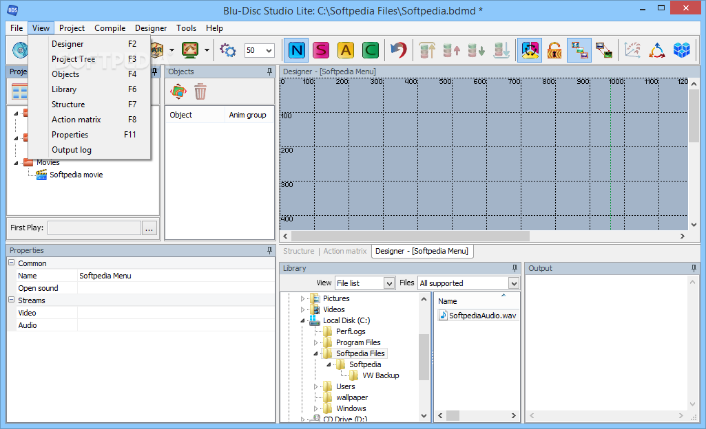Click the blue cubes toolbar icon
Viewport: 706px width, 429px height.
tap(682, 50)
